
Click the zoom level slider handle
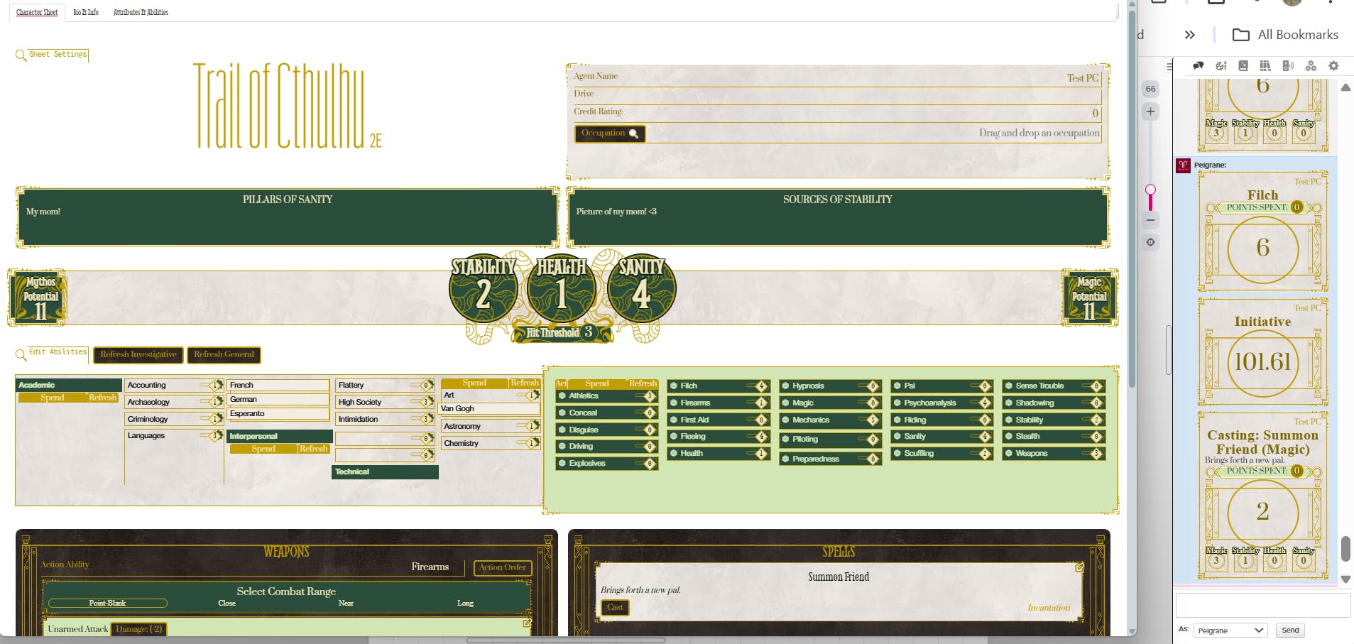1150,190
